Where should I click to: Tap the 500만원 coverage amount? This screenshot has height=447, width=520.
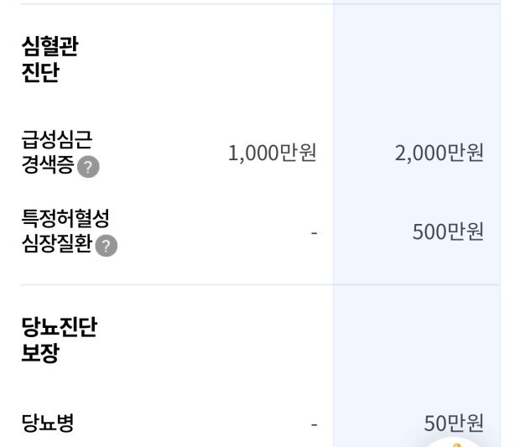448,231
